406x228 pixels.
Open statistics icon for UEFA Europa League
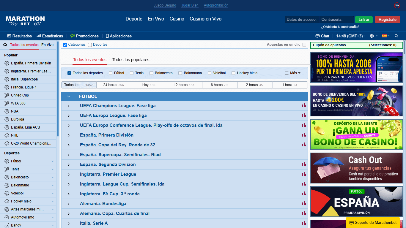pos(304,115)
